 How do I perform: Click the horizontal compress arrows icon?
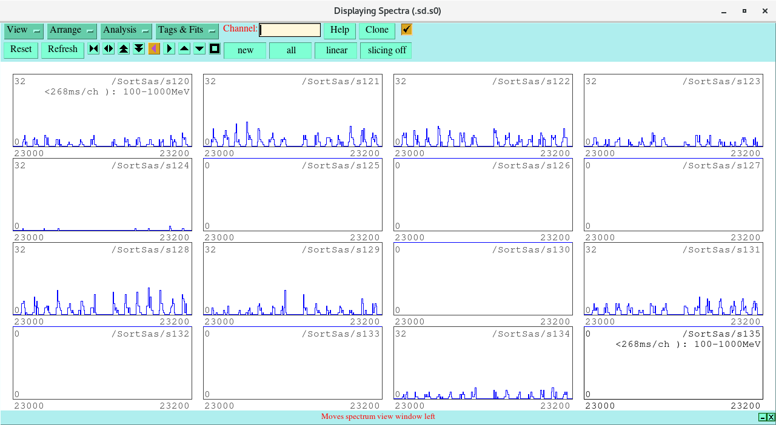pos(93,49)
